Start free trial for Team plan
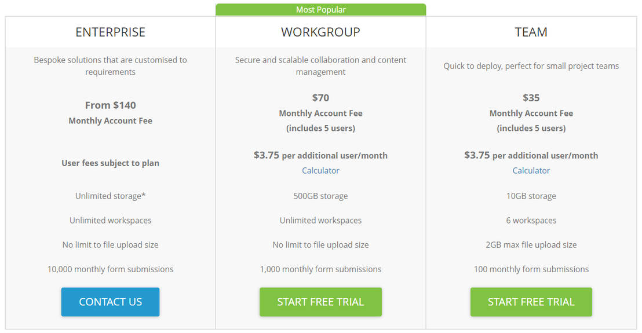This screenshot has height=333, width=642. pyautogui.click(x=531, y=302)
